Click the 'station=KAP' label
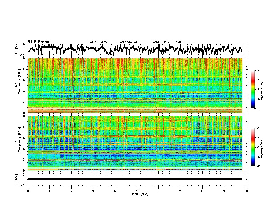The image size is (277, 214). point(130,42)
